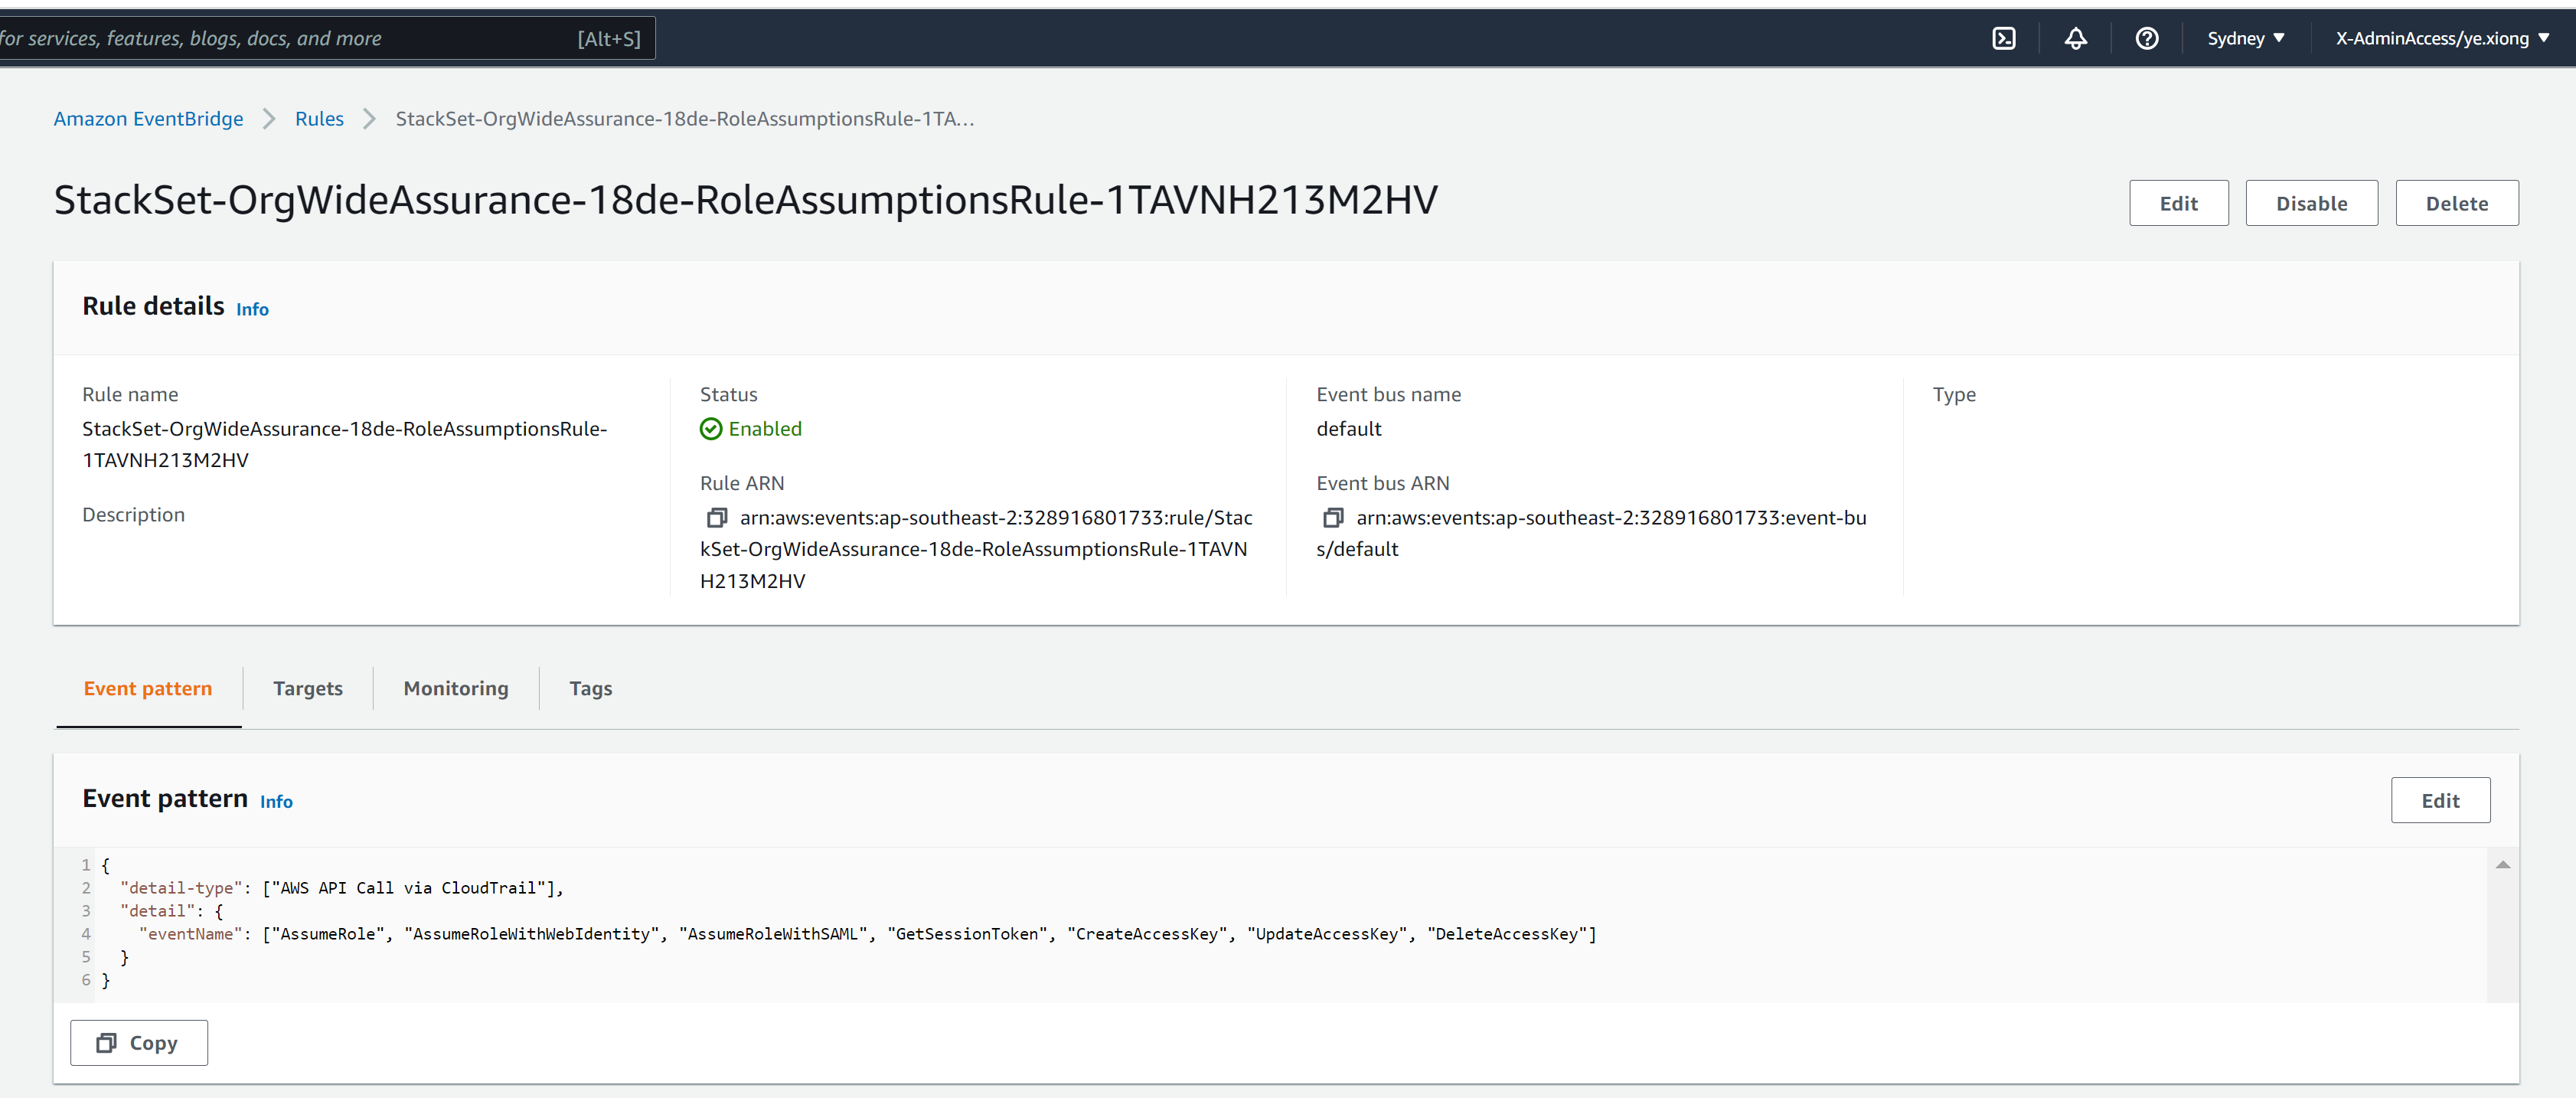Open the X-AdminAccess/ye.xiong account menu
This screenshot has width=2576, height=1098.
point(2443,38)
